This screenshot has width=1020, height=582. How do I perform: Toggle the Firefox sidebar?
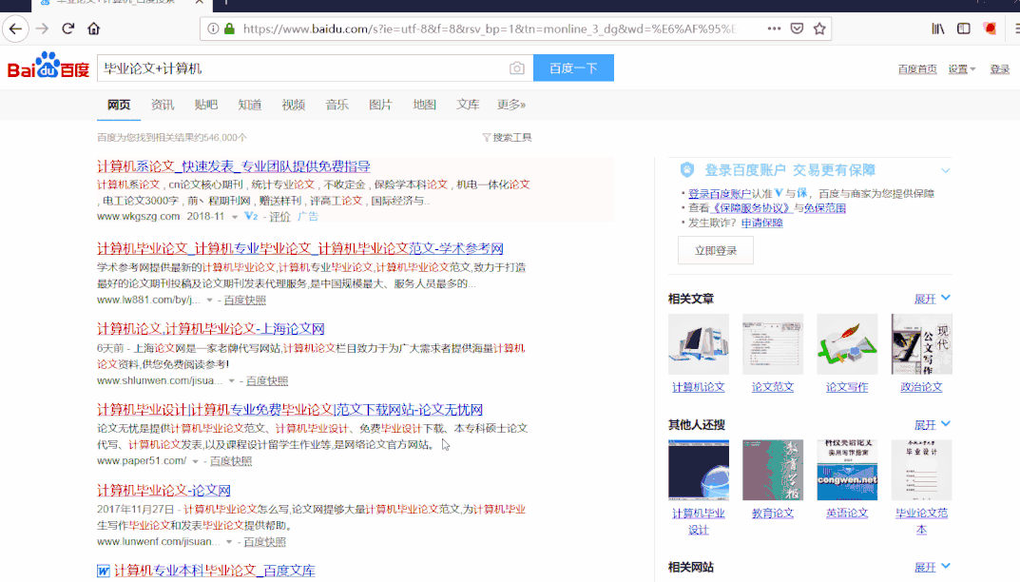click(x=963, y=29)
